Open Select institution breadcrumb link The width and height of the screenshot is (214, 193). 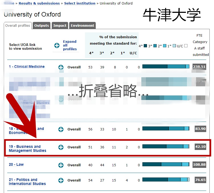80,3
